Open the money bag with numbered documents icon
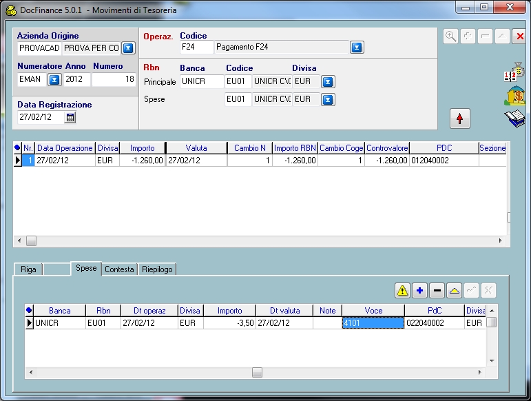Screen dimensions: 531x401 click(x=514, y=72)
